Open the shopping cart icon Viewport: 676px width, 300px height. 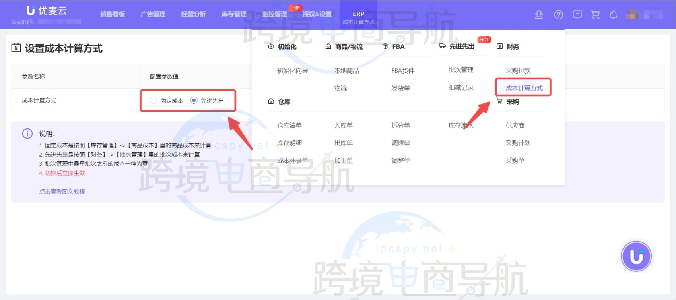pos(595,15)
